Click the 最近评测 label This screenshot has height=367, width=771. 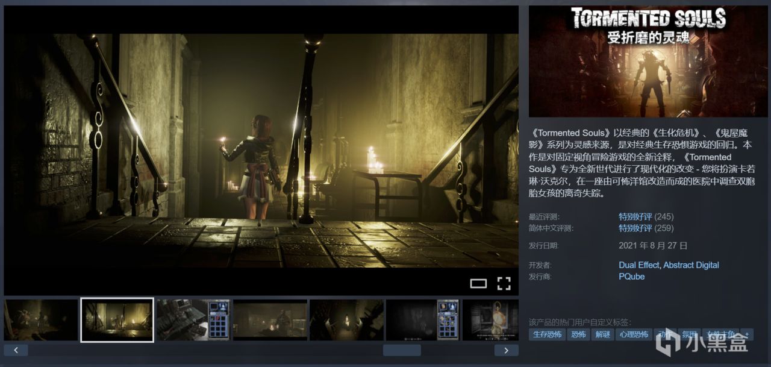click(x=543, y=217)
